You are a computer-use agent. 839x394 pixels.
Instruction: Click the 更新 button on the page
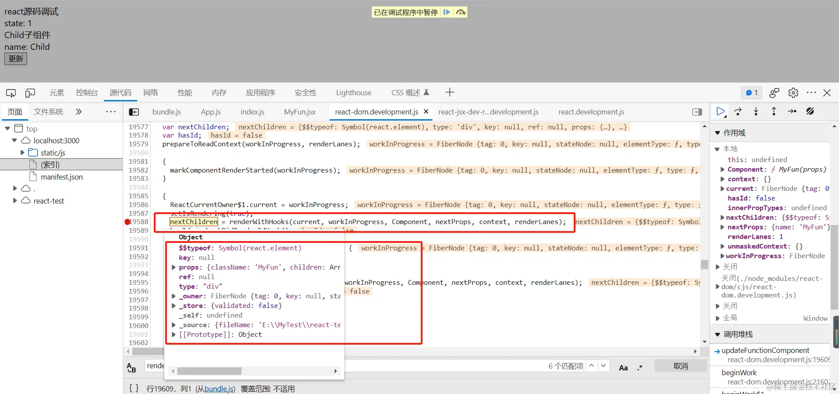click(16, 59)
